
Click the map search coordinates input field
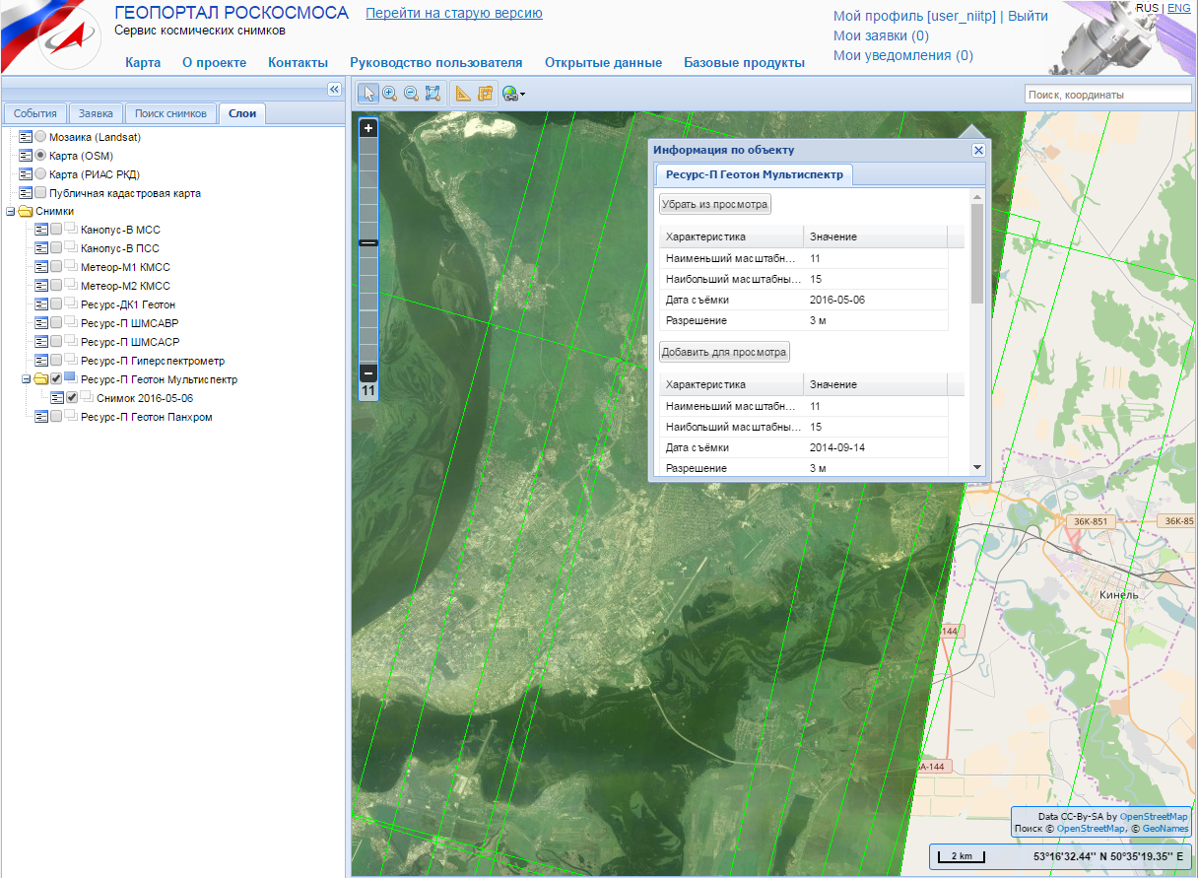(x=1107, y=95)
